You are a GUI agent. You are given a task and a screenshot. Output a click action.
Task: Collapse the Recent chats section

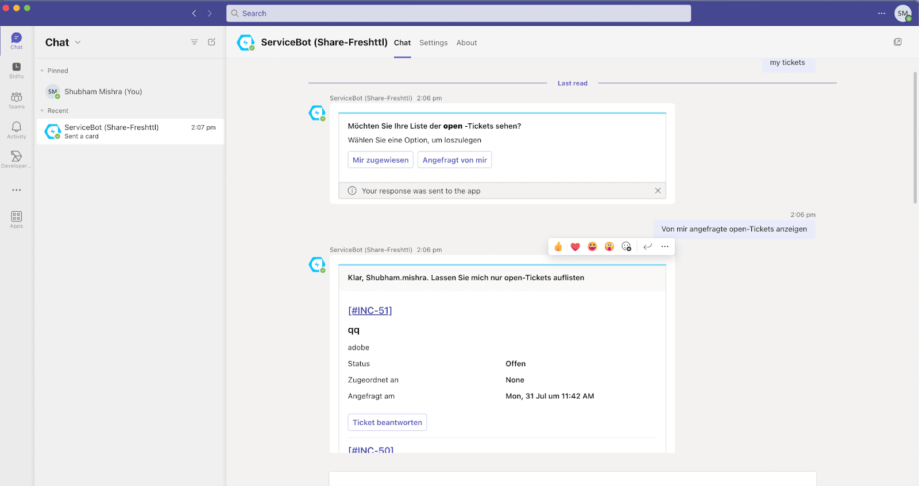click(x=42, y=111)
